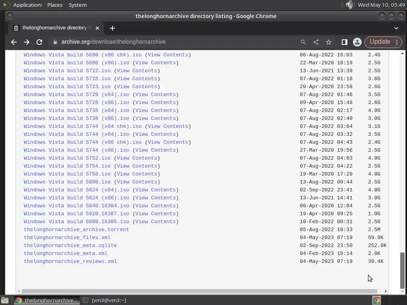Viewport: 407px width, 305px height.
Task: Download Windows Vista build 5824 (x86).iso
Action: pyautogui.click(x=77, y=198)
